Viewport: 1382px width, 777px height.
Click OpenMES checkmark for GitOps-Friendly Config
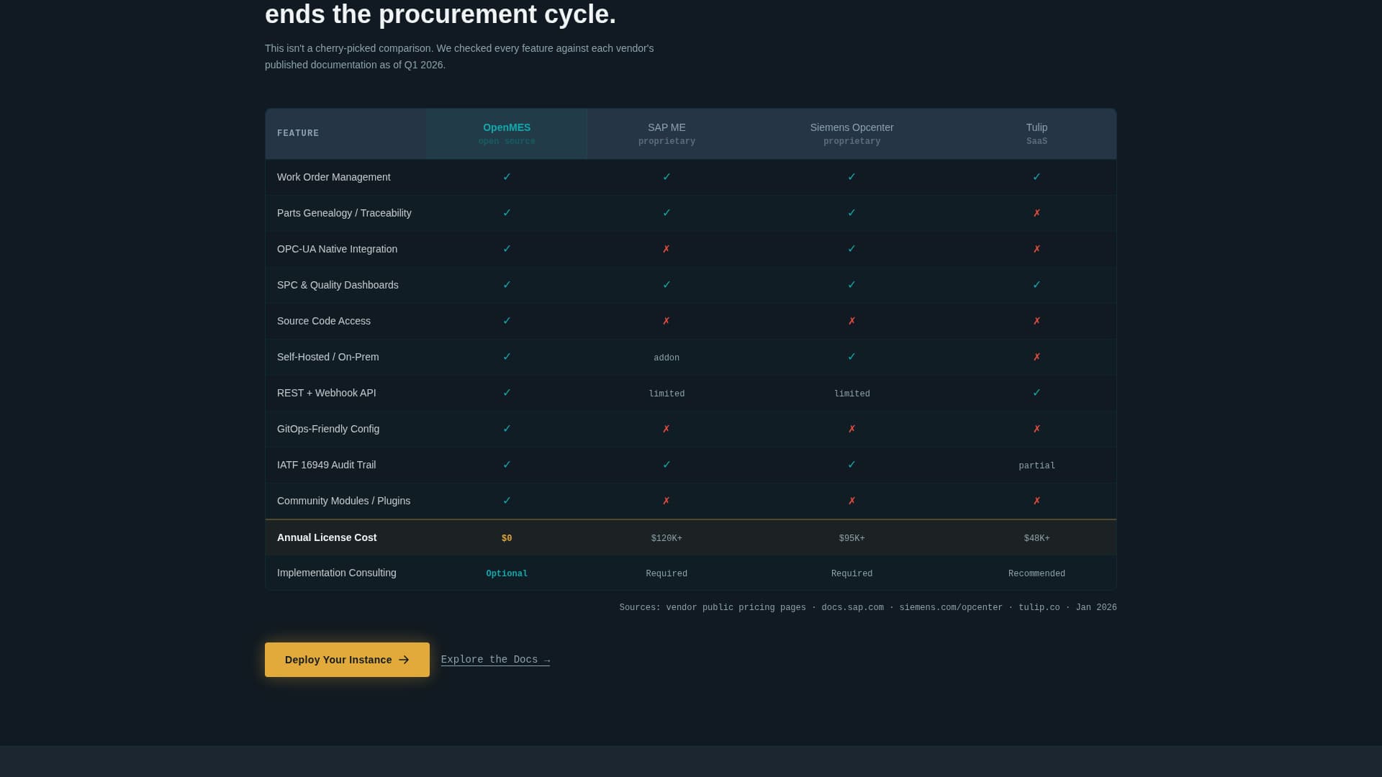click(507, 429)
